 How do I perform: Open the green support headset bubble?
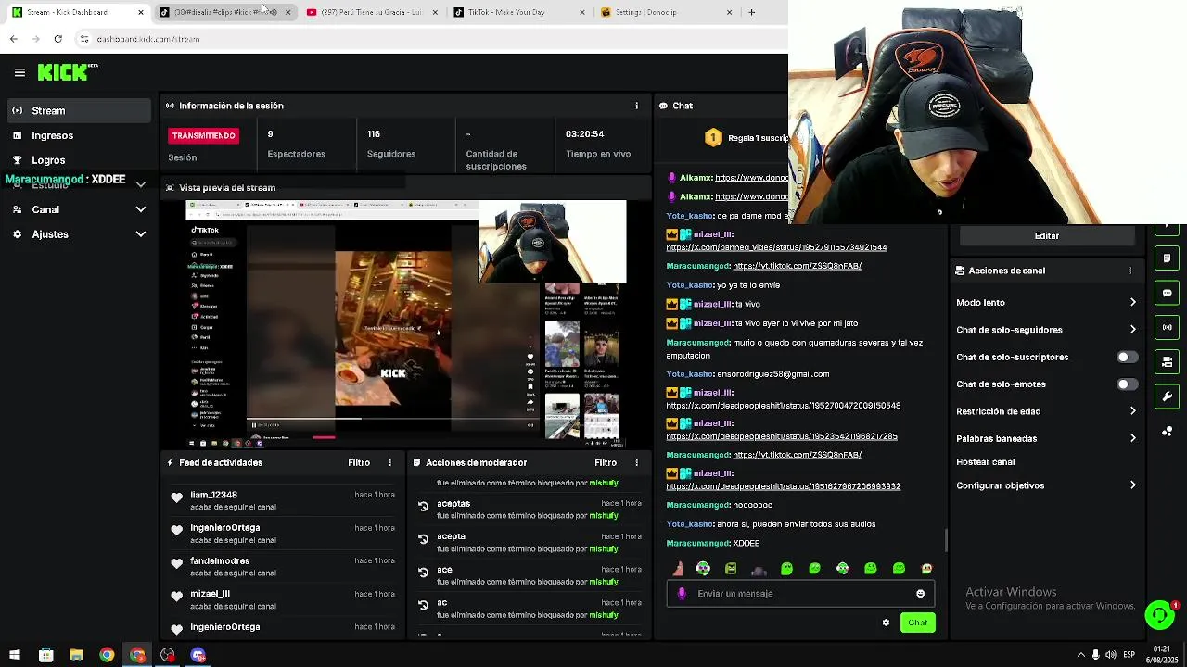(1159, 615)
